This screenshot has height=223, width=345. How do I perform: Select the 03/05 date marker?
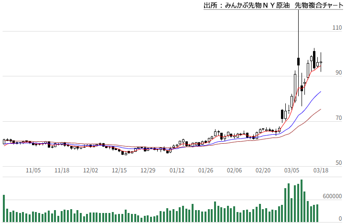291,170
